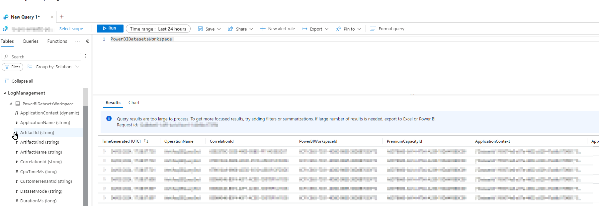Select ArtifactId (string) column
599x206 pixels.
point(37,132)
